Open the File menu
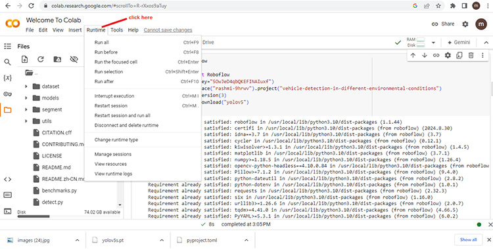 30,30
